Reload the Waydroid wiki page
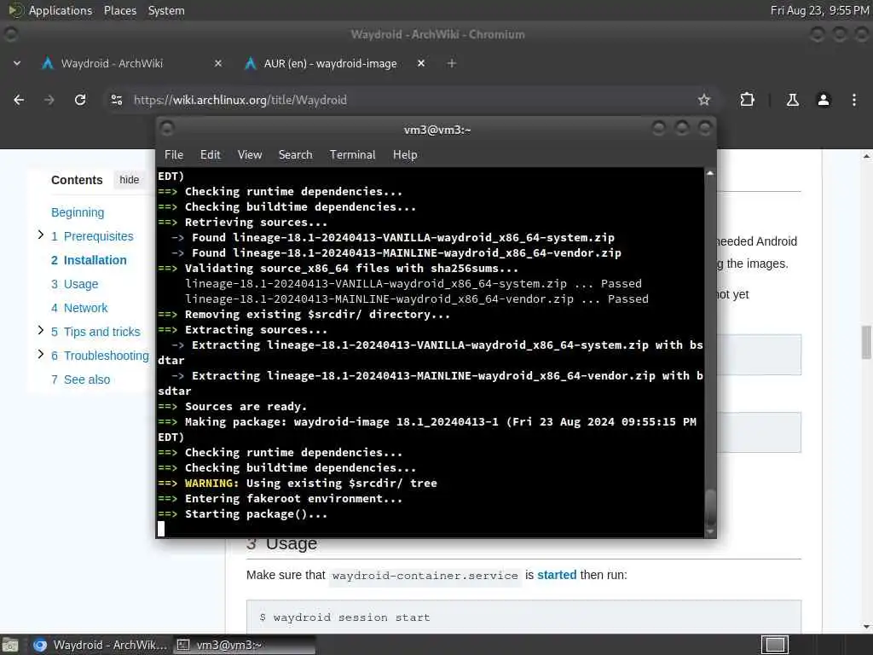This screenshot has height=655, width=873. click(x=80, y=100)
